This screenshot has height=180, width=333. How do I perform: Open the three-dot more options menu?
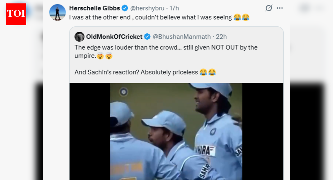click(280, 8)
